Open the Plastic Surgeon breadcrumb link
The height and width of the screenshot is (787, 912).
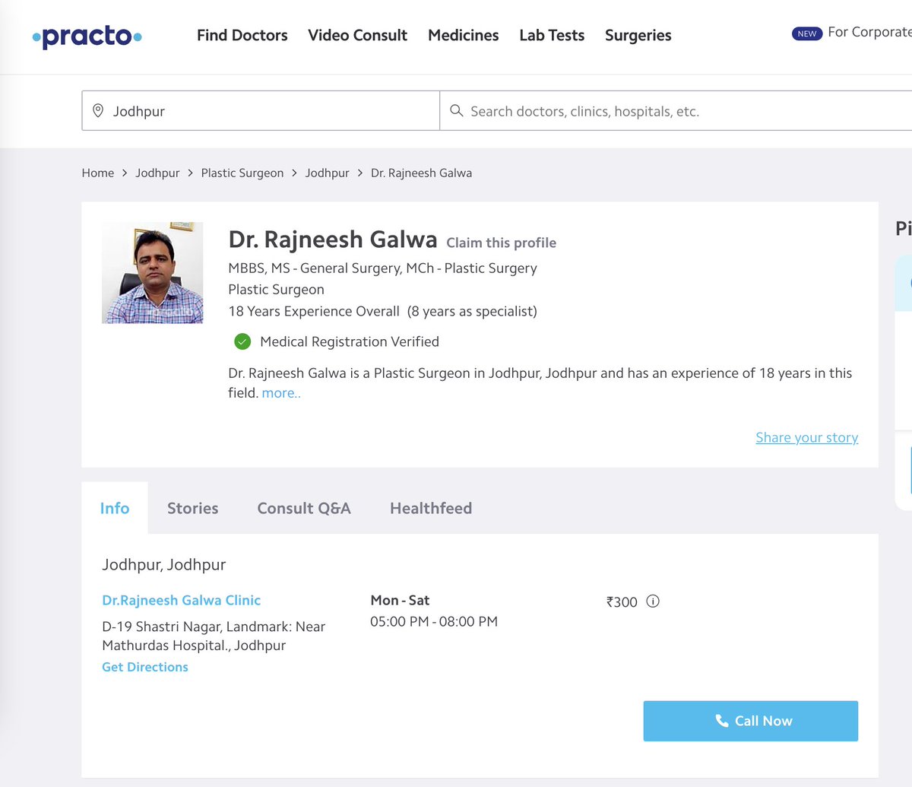pos(242,173)
